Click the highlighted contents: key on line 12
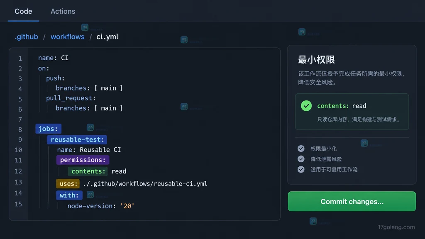This screenshot has width=425, height=239. point(88,171)
